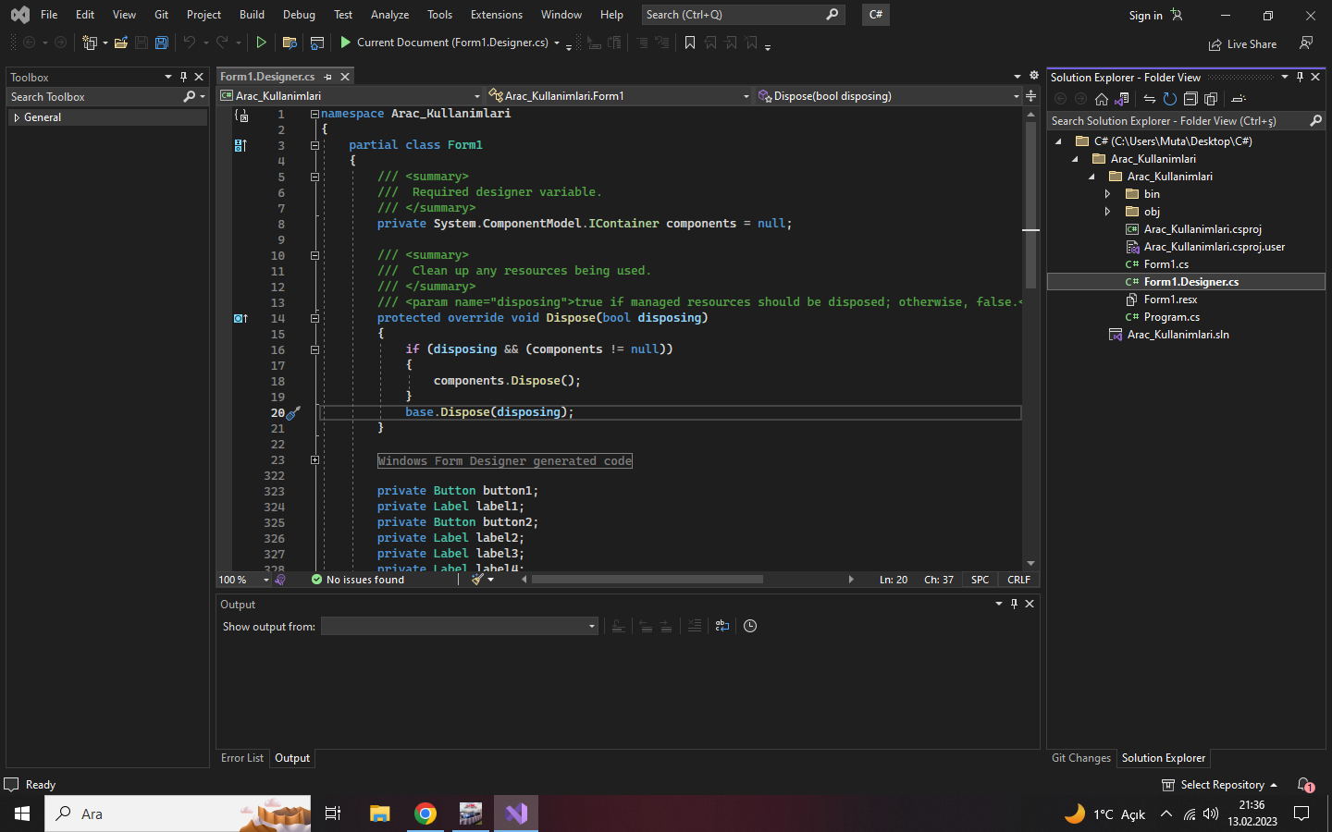Screen dimensions: 1332x832
Task: Open Live Share
Action: point(1242,44)
